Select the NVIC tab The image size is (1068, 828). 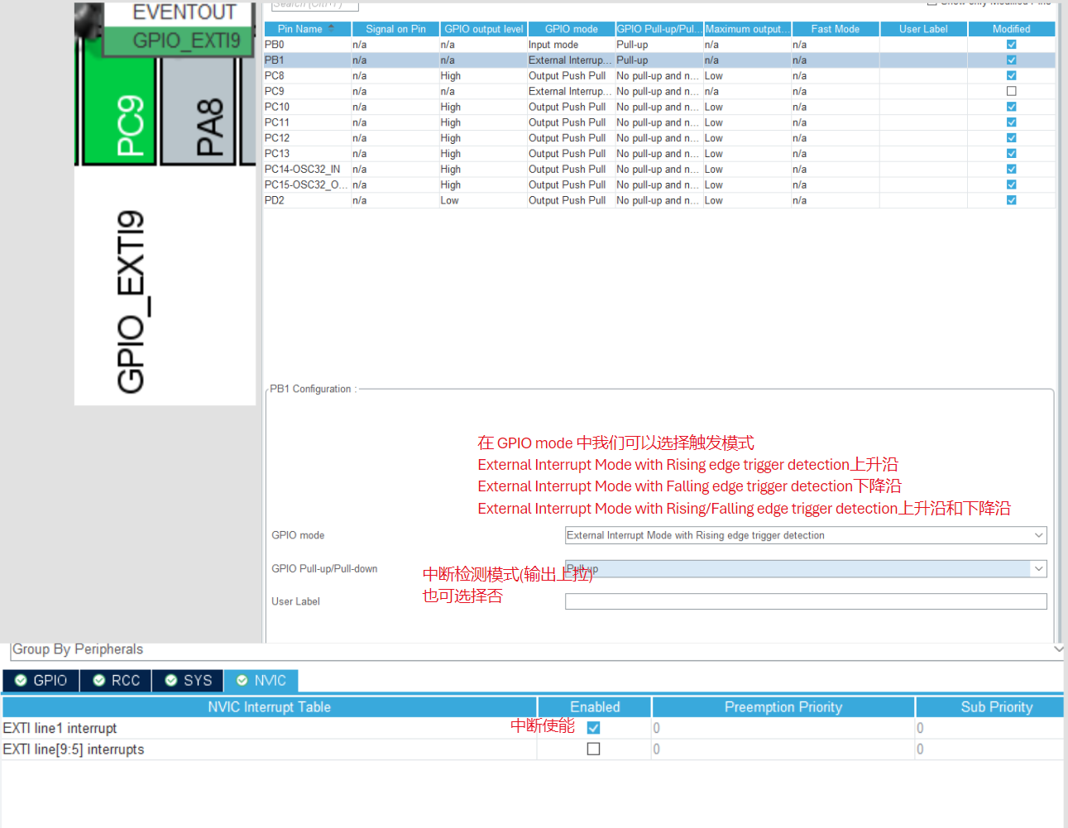[261, 680]
